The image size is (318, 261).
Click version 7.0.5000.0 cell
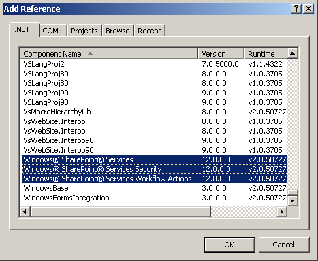click(220, 64)
